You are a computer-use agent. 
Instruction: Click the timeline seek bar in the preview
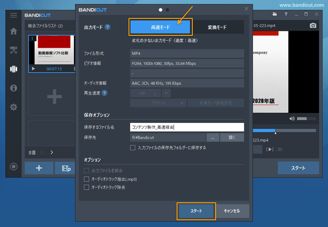coord(284,131)
